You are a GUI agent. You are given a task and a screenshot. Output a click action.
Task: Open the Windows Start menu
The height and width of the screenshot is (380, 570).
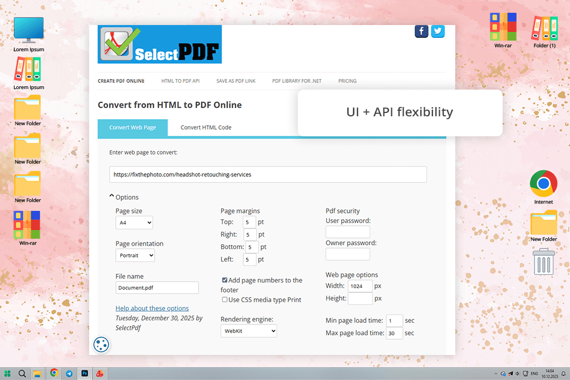[7, 373]
